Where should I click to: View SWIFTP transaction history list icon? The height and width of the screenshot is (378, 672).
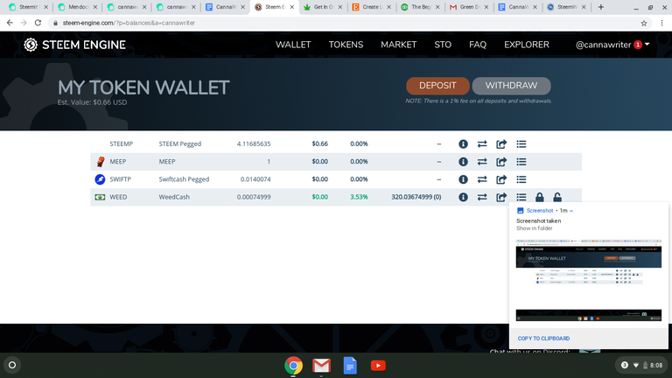(521, 179)
